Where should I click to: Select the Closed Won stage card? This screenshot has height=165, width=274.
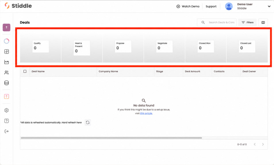pyautogui.click(x=206, y=46)
